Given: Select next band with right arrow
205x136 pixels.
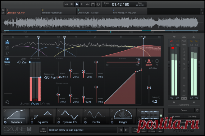Looking at the screenshot, I should (152, 61).
